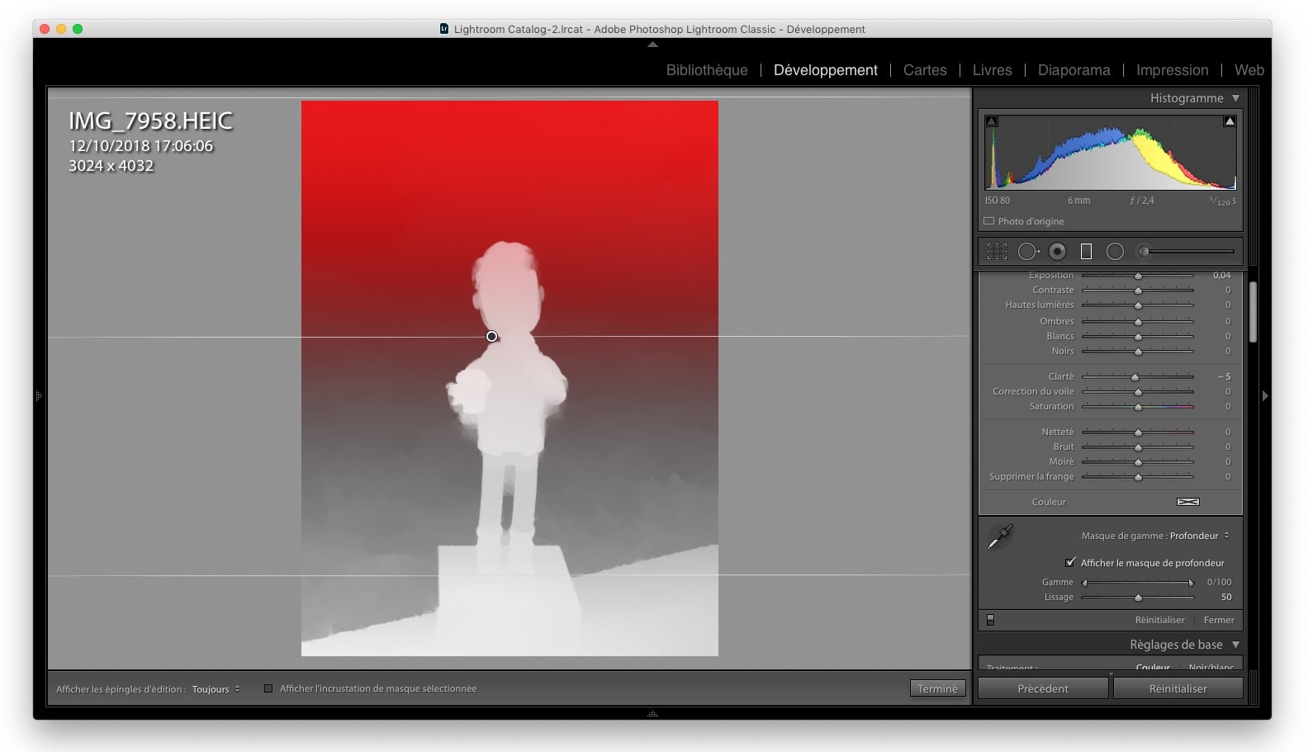The width and height of the screenshot is (1313, 752).
Task: Collapse the Réglages de base panel
Action: click(x=1235, y=645)
